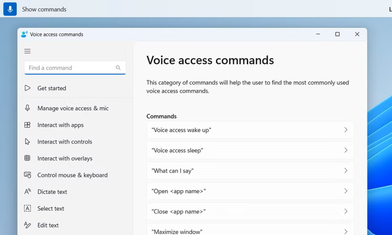The height and width of the screenshot is (235, 392).
Task: Click the cursor icon for Interact with controls
Action: pyautogui.click(x=27, y=142)
